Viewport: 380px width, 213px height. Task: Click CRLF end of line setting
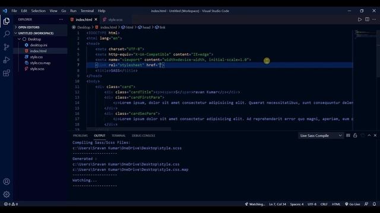click(x=324, y=204)
